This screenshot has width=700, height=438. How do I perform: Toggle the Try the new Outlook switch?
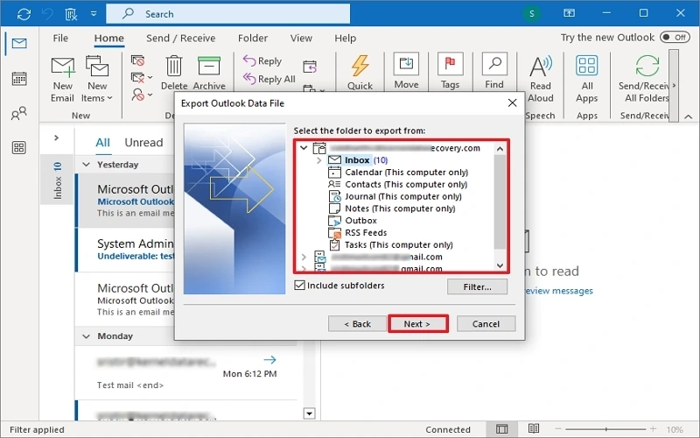click(674, 37)
